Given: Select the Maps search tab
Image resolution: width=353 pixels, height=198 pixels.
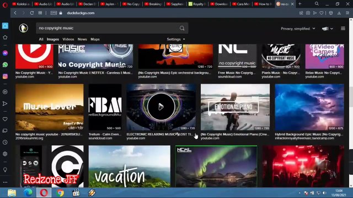Looking at the screenshot, I should [95, 39].
